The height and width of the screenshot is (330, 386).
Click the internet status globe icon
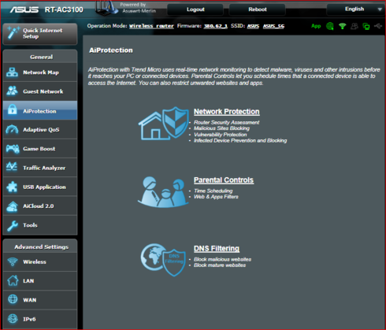pyautogui.click(x=330, y=26)
